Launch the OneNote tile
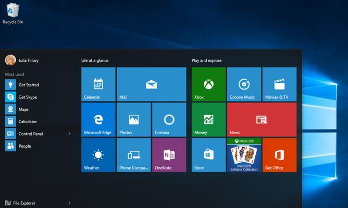Viewport: 348px width, 208px height. coord(169,155)
